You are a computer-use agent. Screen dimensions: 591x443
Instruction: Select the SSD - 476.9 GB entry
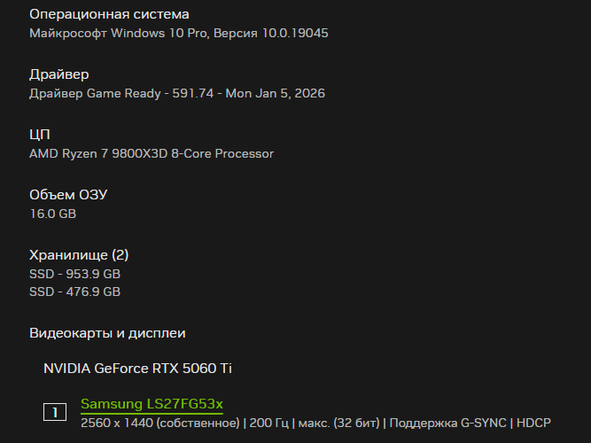coord(75,291)
